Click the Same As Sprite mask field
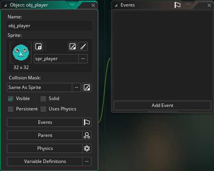The height and width of the screenshot is (171, 214). pos(40,87)
